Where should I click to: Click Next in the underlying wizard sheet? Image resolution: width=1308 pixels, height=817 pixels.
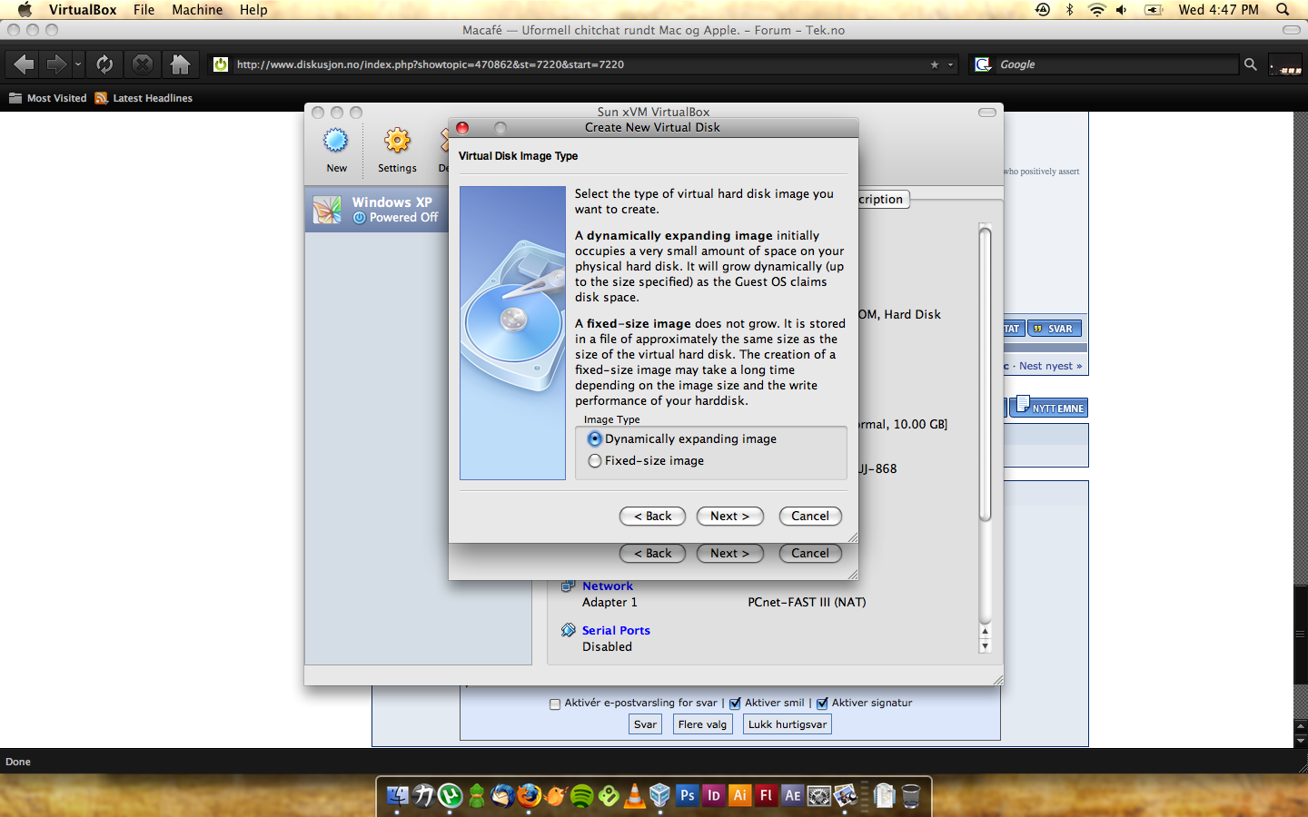tap(729, 553)
